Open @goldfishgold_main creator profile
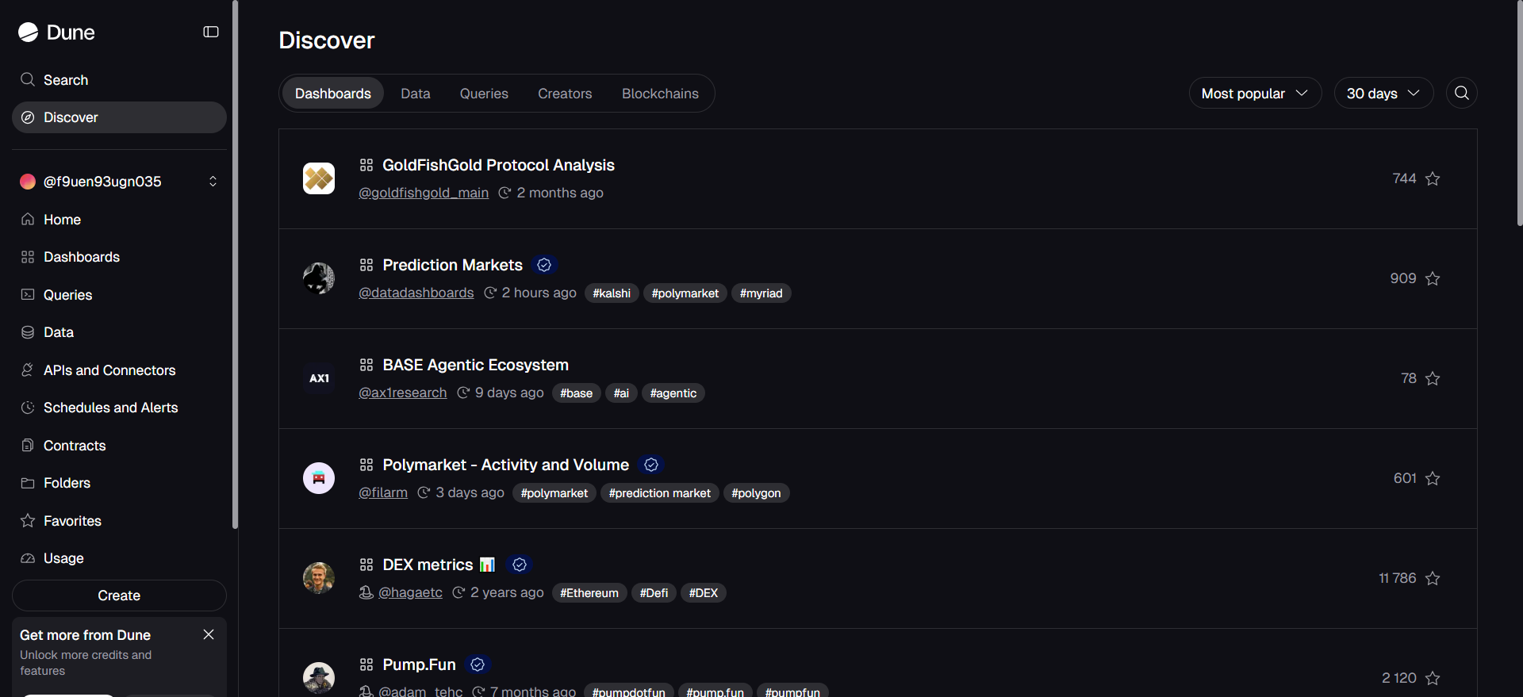 point(424,193)
